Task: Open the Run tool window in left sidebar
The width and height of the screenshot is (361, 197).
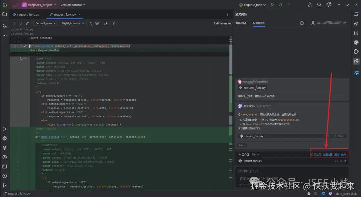Action: (5, 129)
